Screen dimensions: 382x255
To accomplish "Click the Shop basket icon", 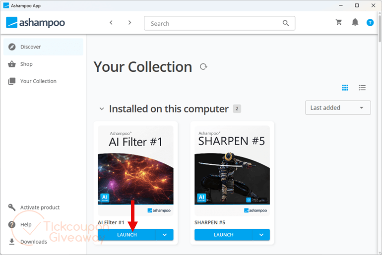I will tap(12, 64).
